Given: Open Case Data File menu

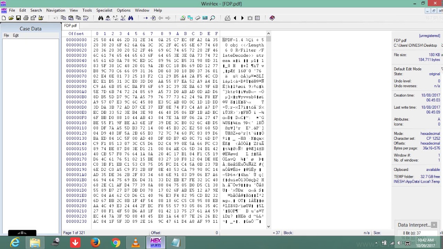Looking at the screenshot, I should coord(6,35).
